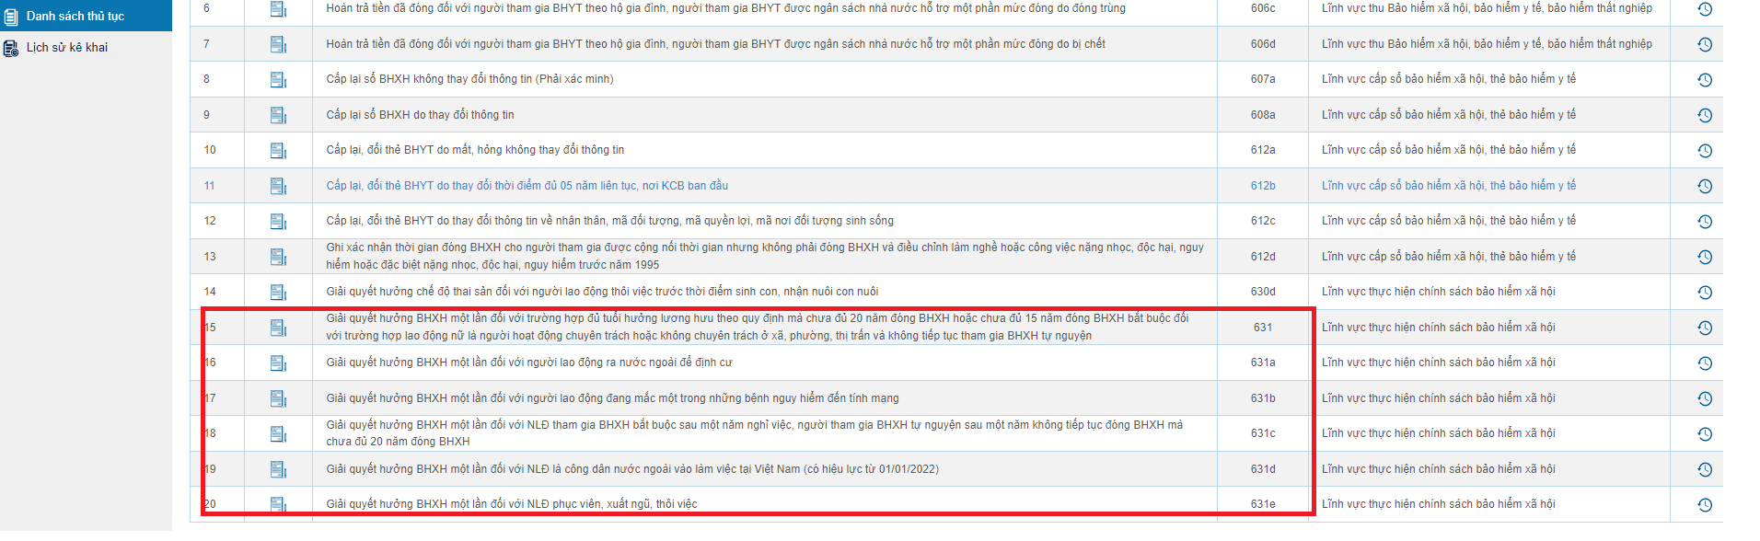Image resolution: width=1760 pixels, height=541 pixels.
Task: Open the form icon in row 17
Action: (278, 398)
